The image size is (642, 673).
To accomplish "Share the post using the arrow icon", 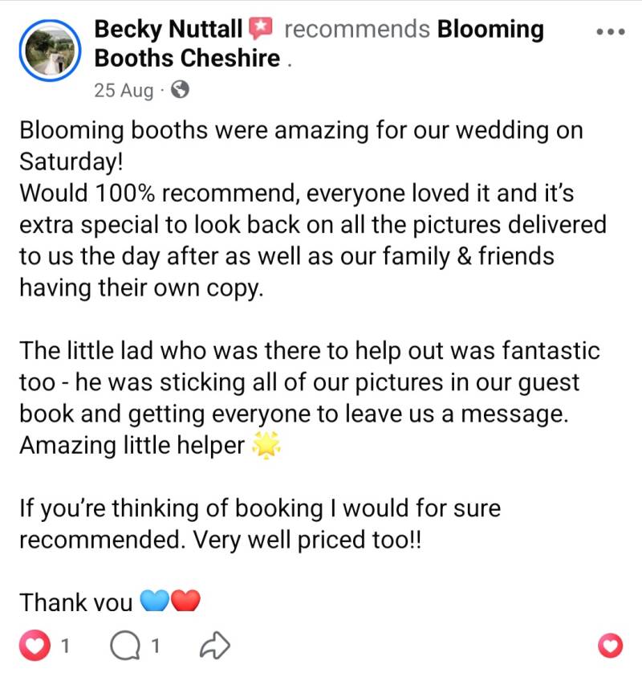I will pyautogui.click(x=214, y=644).
